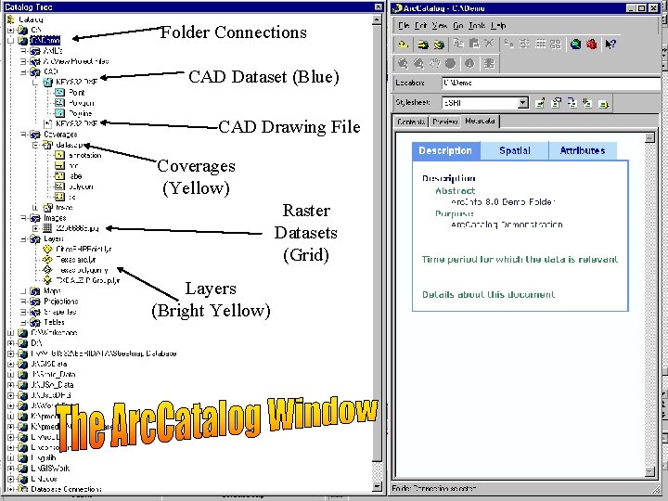The image size is (668, 501).
Task: Click the Copy toolbar icon
Action: point(458,44)
